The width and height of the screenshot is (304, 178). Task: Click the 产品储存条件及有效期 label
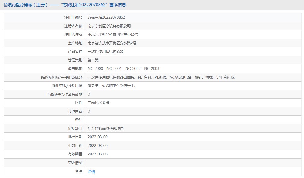64,94
